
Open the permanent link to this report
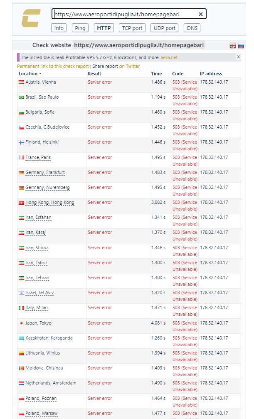point(53,66)
